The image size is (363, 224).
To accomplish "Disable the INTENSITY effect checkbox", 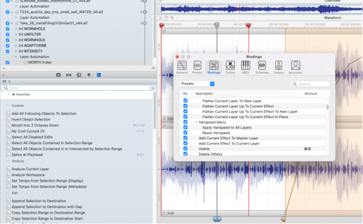I will coord(7,51).
